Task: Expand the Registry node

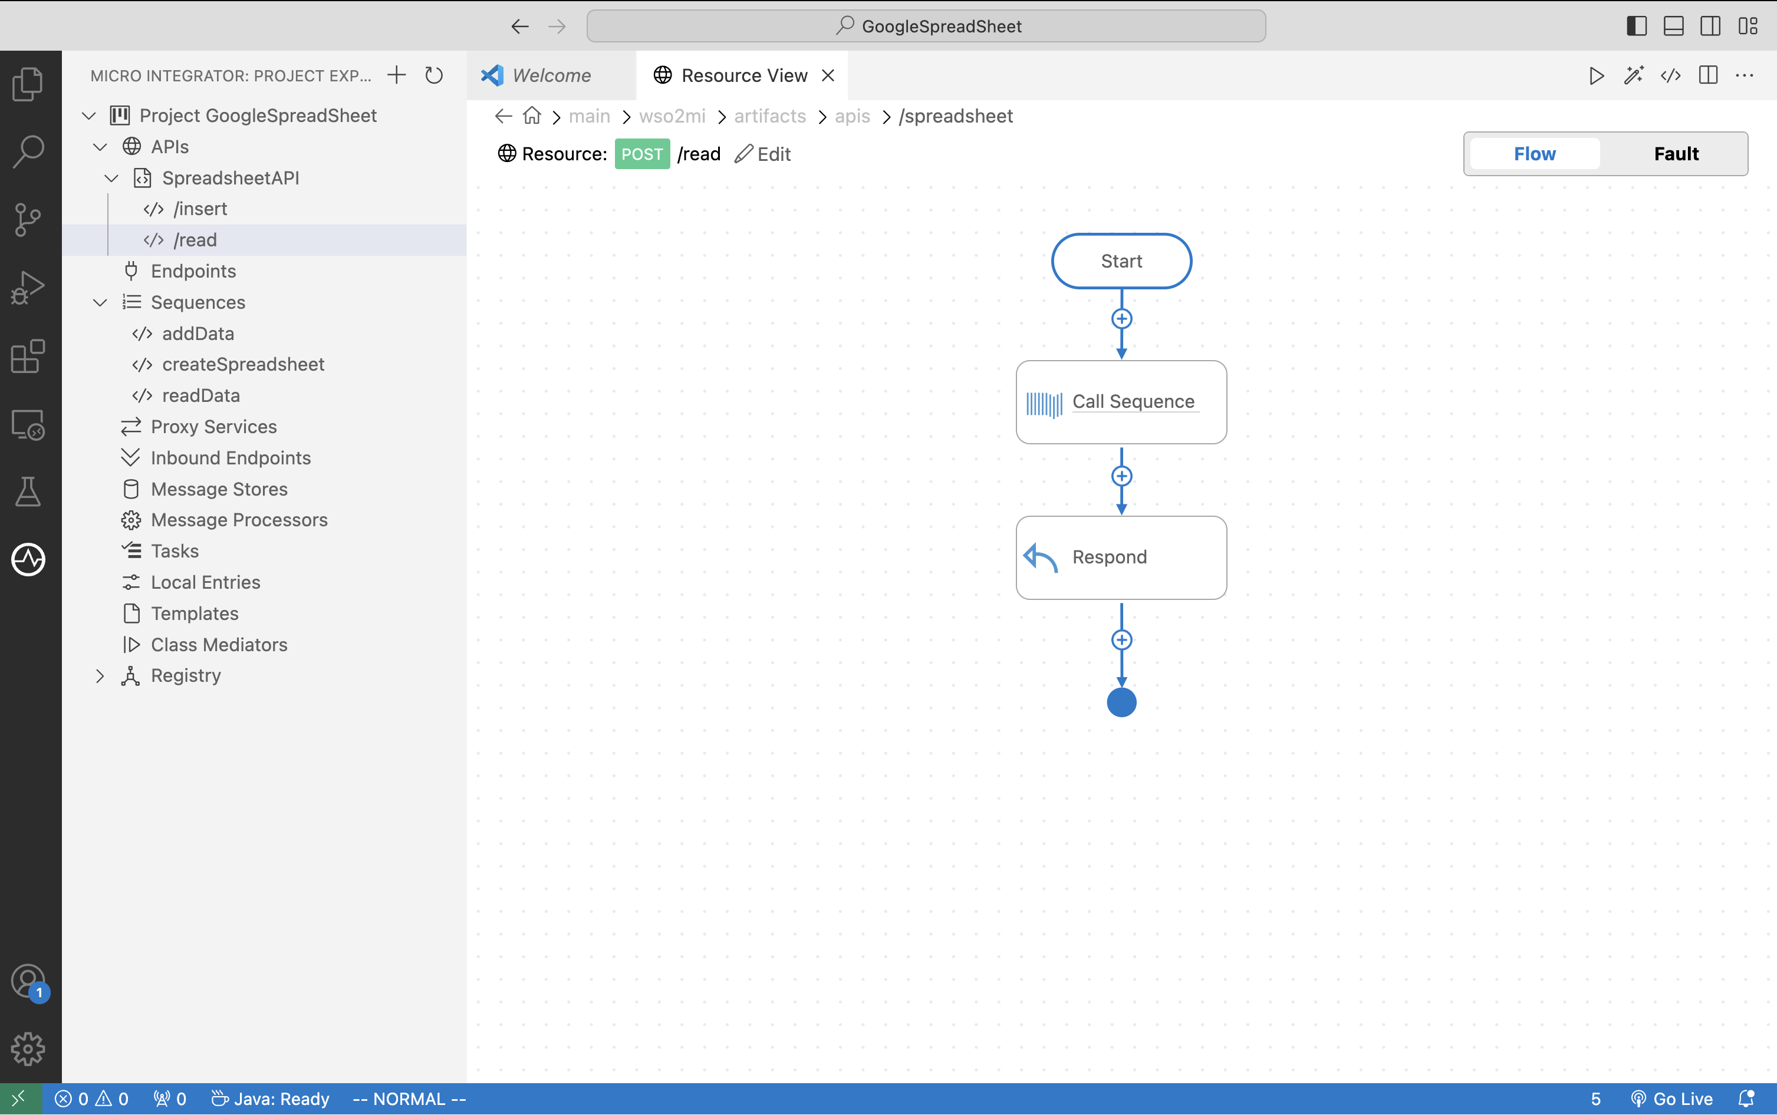Action: pyautogui.click(x=100, y=675)
